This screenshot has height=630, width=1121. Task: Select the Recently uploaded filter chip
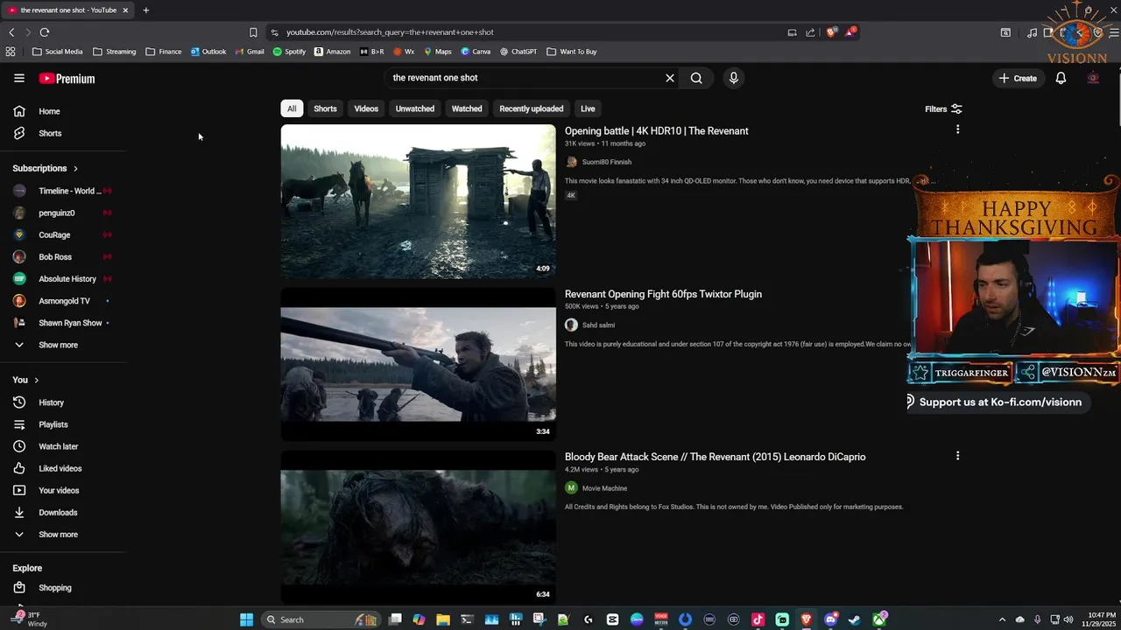tap(531, 108)
